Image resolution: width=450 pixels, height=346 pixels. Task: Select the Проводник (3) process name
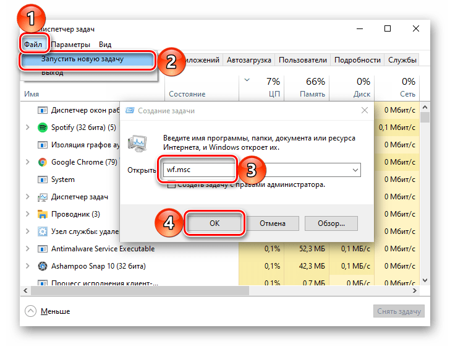coord(75,214)
